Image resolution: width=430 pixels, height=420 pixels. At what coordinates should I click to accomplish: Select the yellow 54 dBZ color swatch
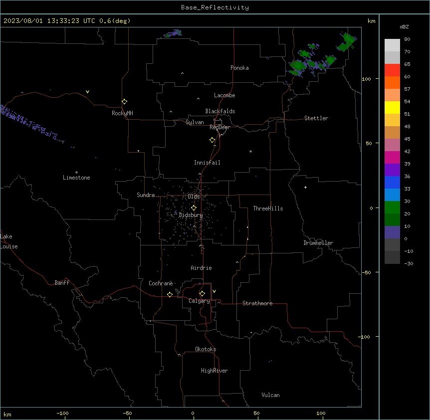coord(392,107)
